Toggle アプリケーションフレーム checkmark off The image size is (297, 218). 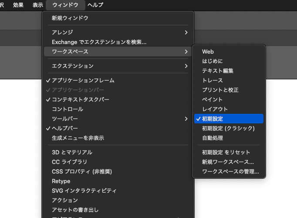(83, 80)
